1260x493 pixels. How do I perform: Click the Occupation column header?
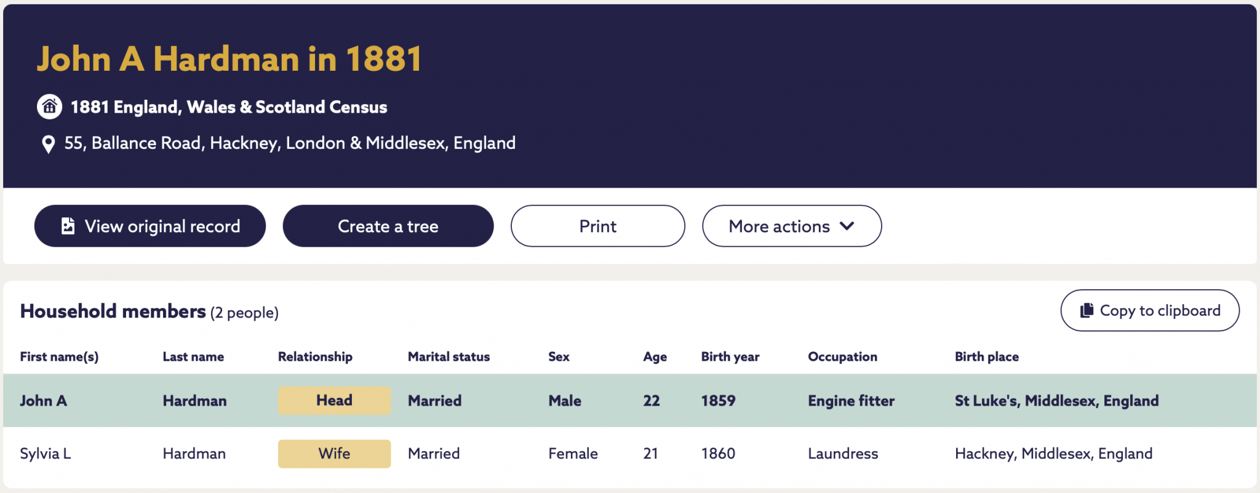(842, 357)
